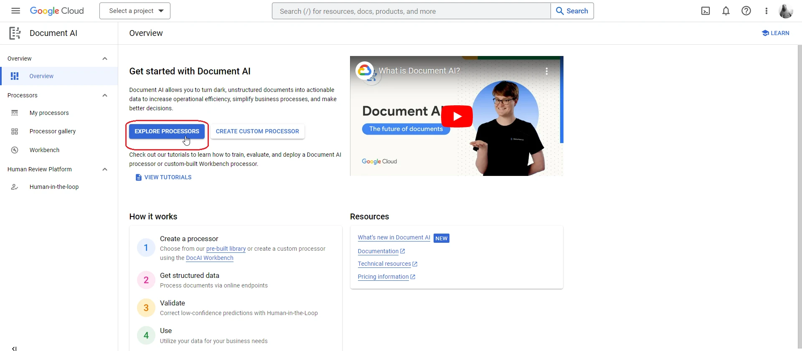Collapse the Human Review Platform section
The width and height of the screenshot is (802, 351).
coord(105,169)
